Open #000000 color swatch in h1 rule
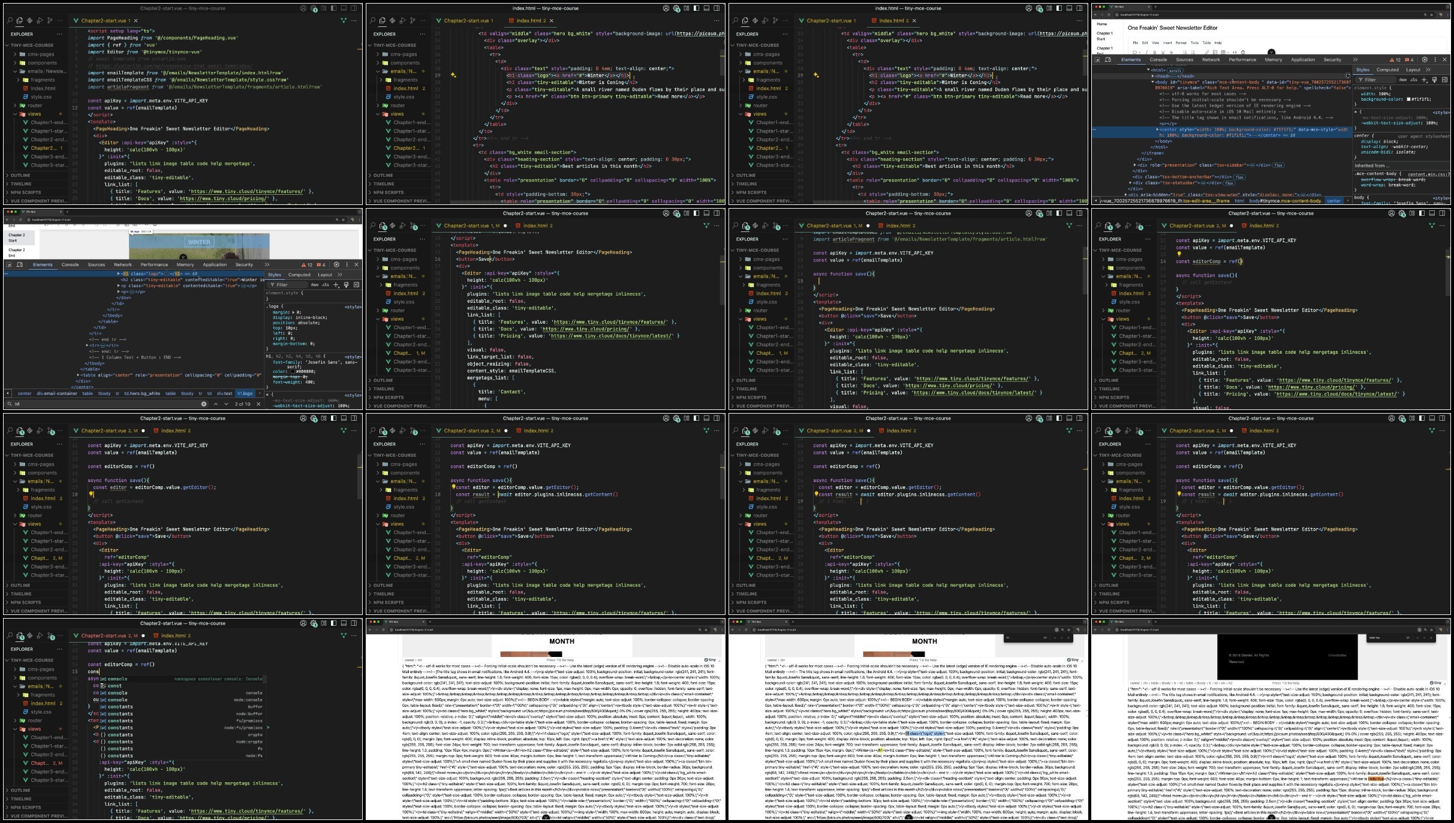 [x=293, y=372]
